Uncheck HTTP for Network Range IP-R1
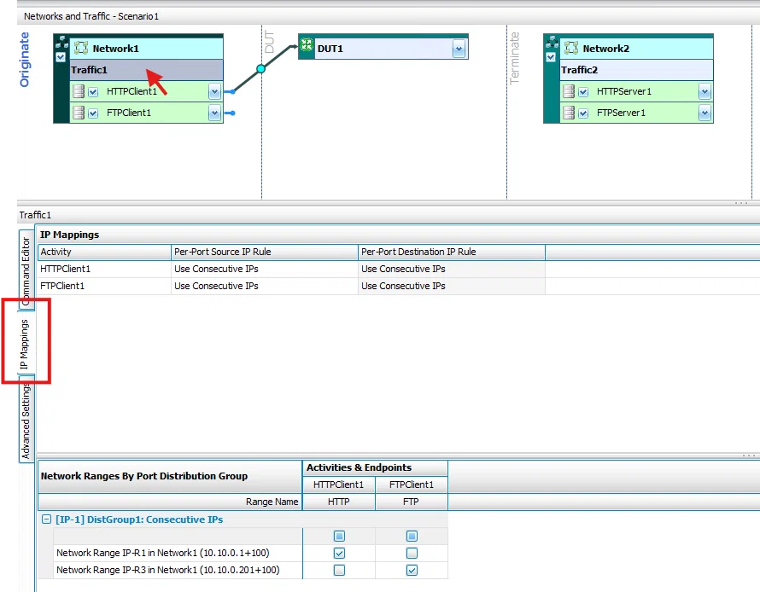760x592 pixels. pos(339,553)
